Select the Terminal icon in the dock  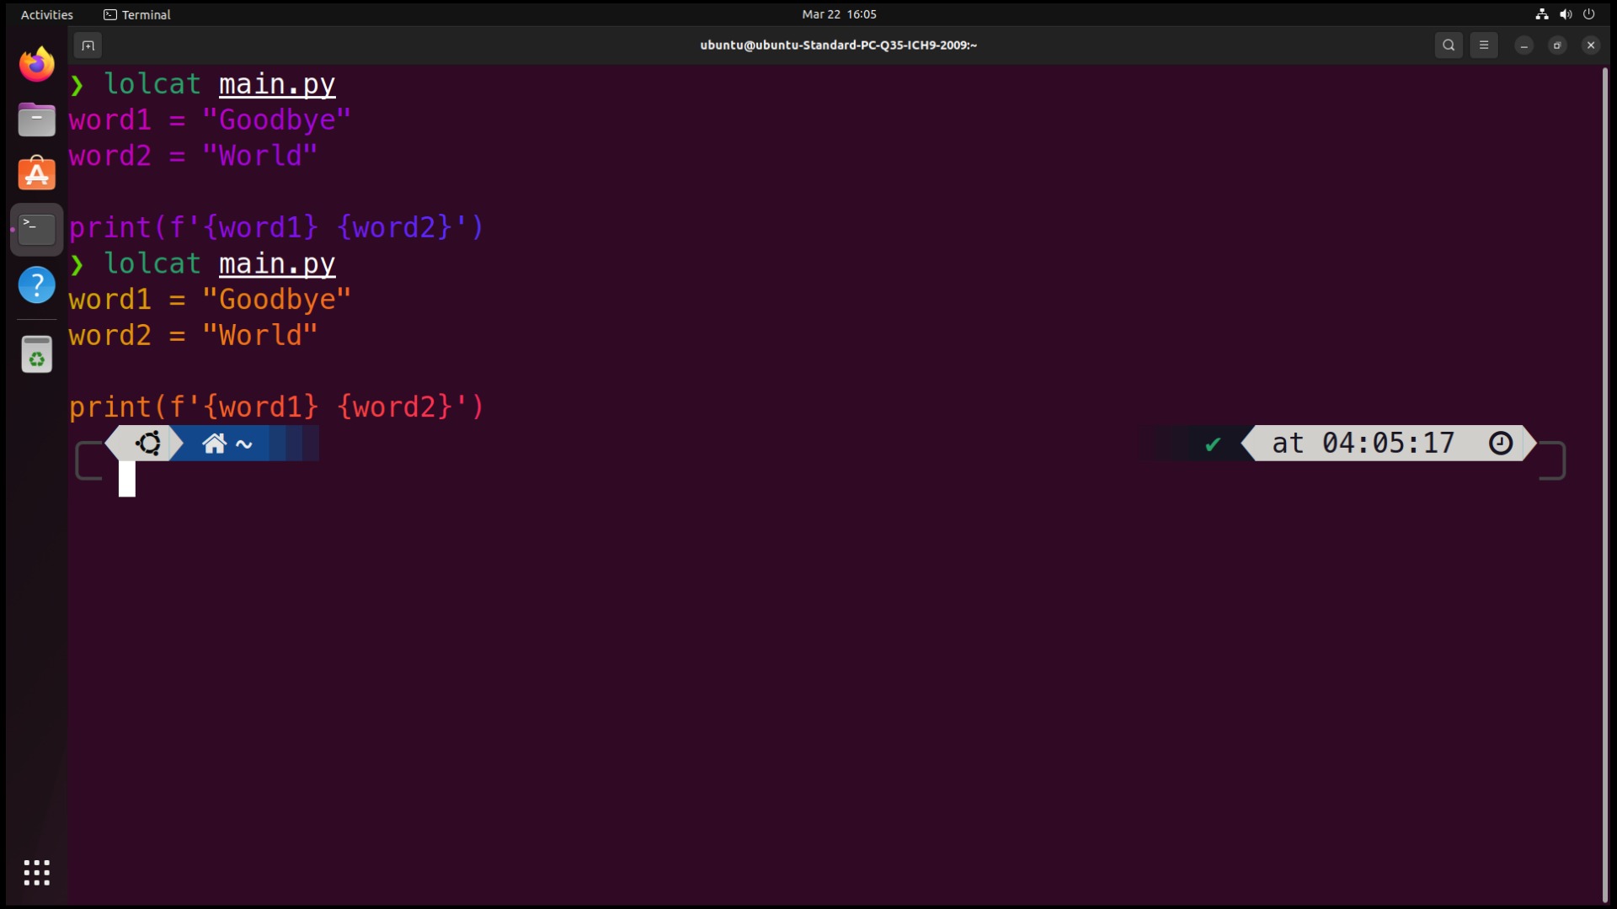[x=36, y=229]
